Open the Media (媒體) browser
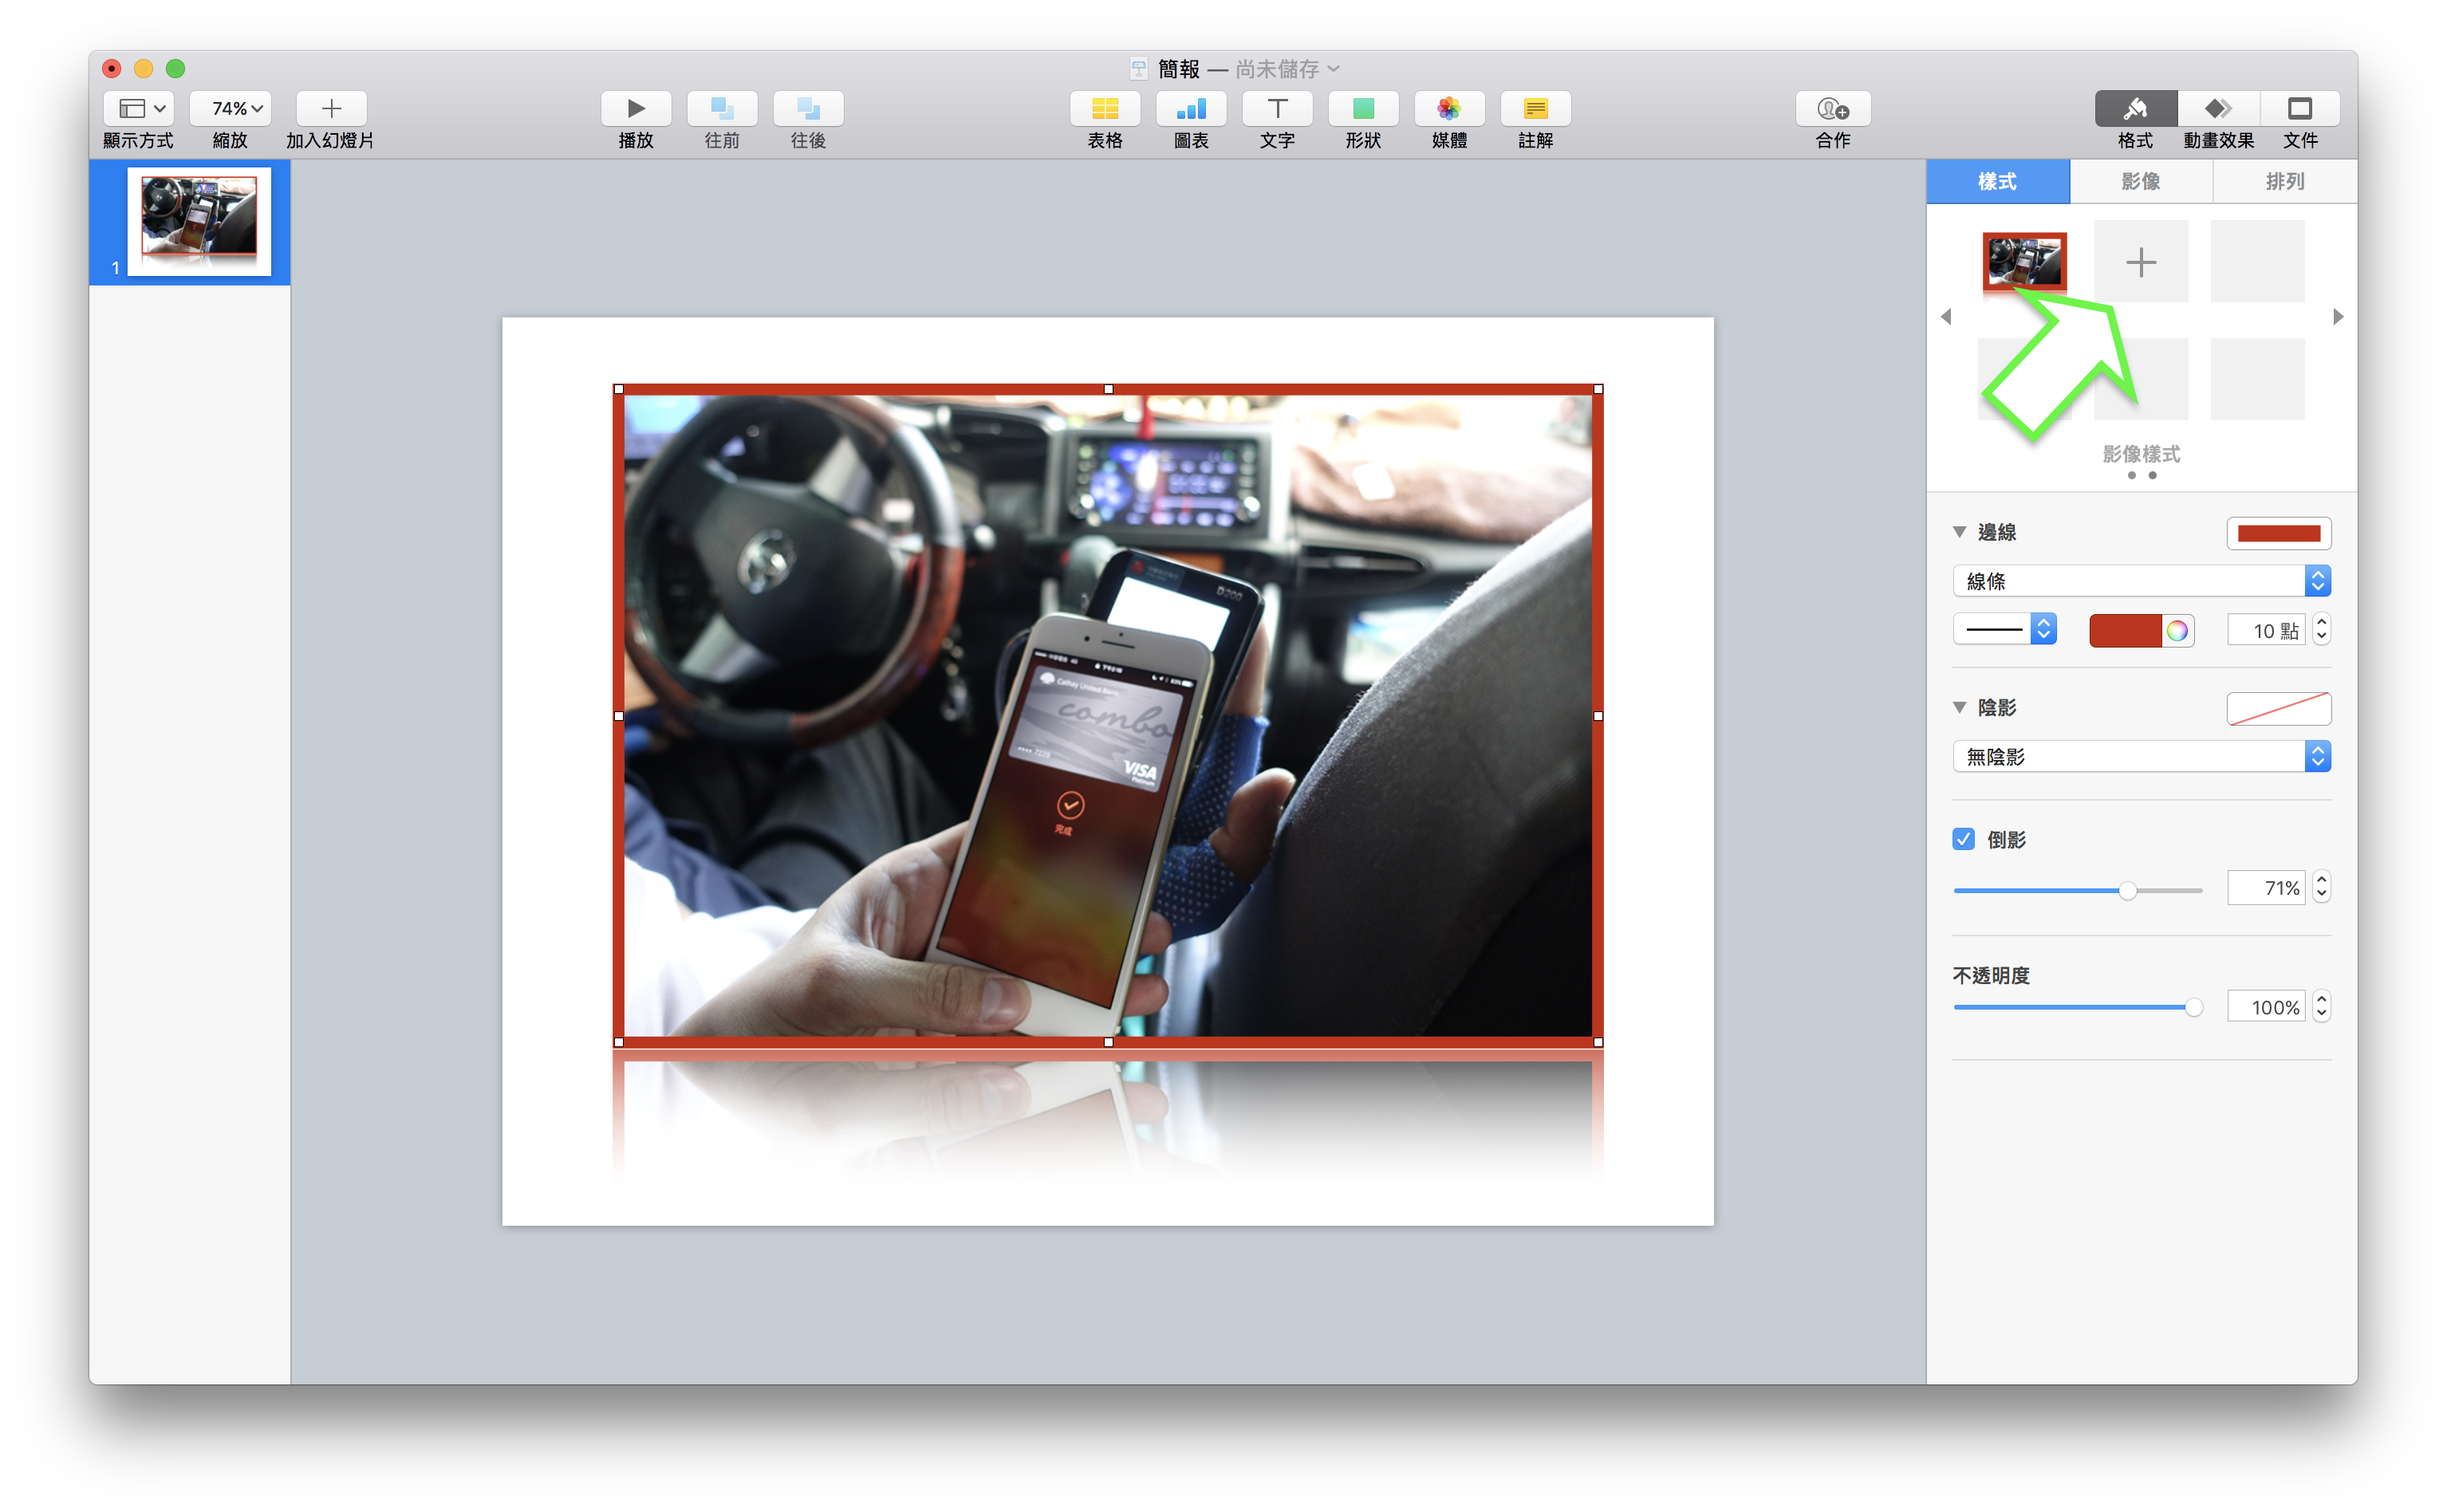This screenshot has height=1512, width=2447. [x=1449, y=108]
